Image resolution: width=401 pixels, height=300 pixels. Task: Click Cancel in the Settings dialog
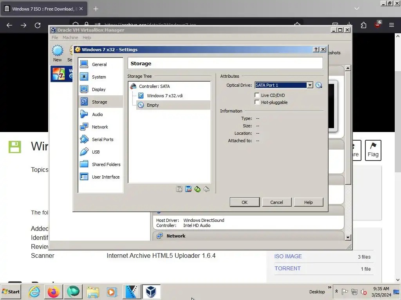click(x=276, y=202)
